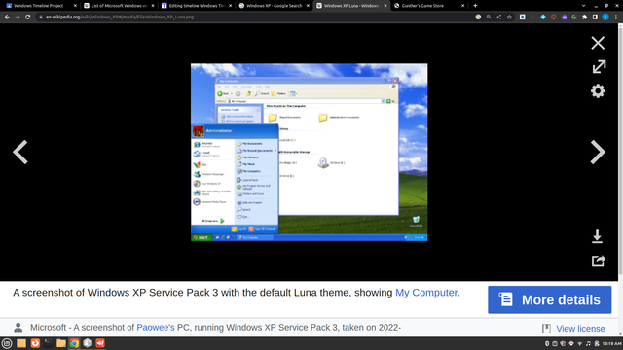The image size is (623, 350).
Task: Click the page's vertical scrollbar
Action: pyautogui.click(x=620, y=151)
